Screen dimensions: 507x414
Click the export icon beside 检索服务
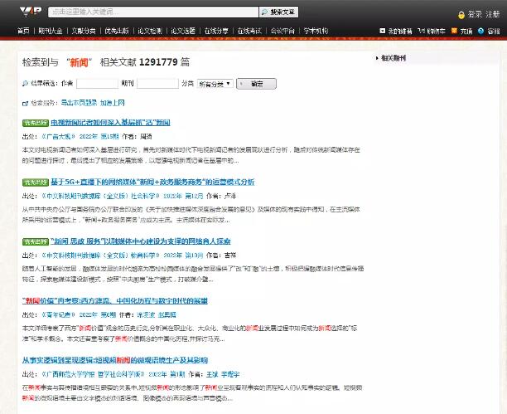click(x=25, y=104)
